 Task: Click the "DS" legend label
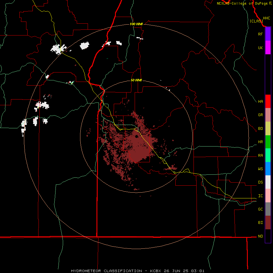click(x=261, y=182)
